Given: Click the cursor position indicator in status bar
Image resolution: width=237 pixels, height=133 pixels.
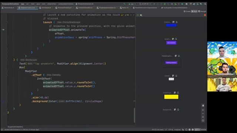Looking at the screenshot, I should click(x=157, y=130).
